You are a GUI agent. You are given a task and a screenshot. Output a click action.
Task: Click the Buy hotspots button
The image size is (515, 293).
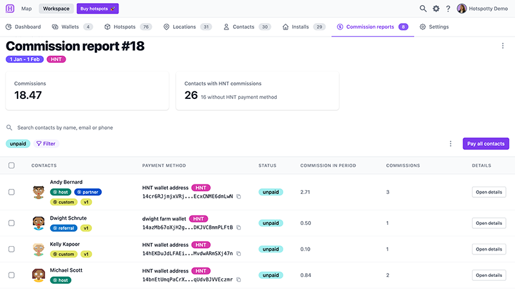98,8
